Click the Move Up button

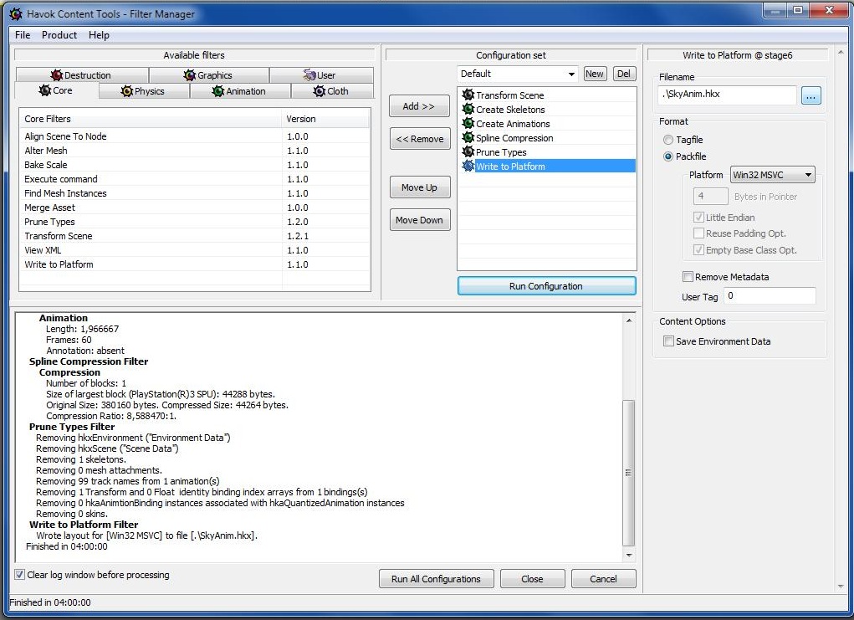click(x=419, y=187)
